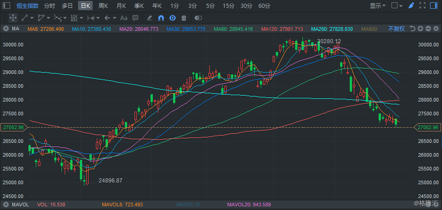The image size is (442, 210).
Task: Click the MA30: 28653.775 value
Action: pyautogui.click(x=186, y=29)
